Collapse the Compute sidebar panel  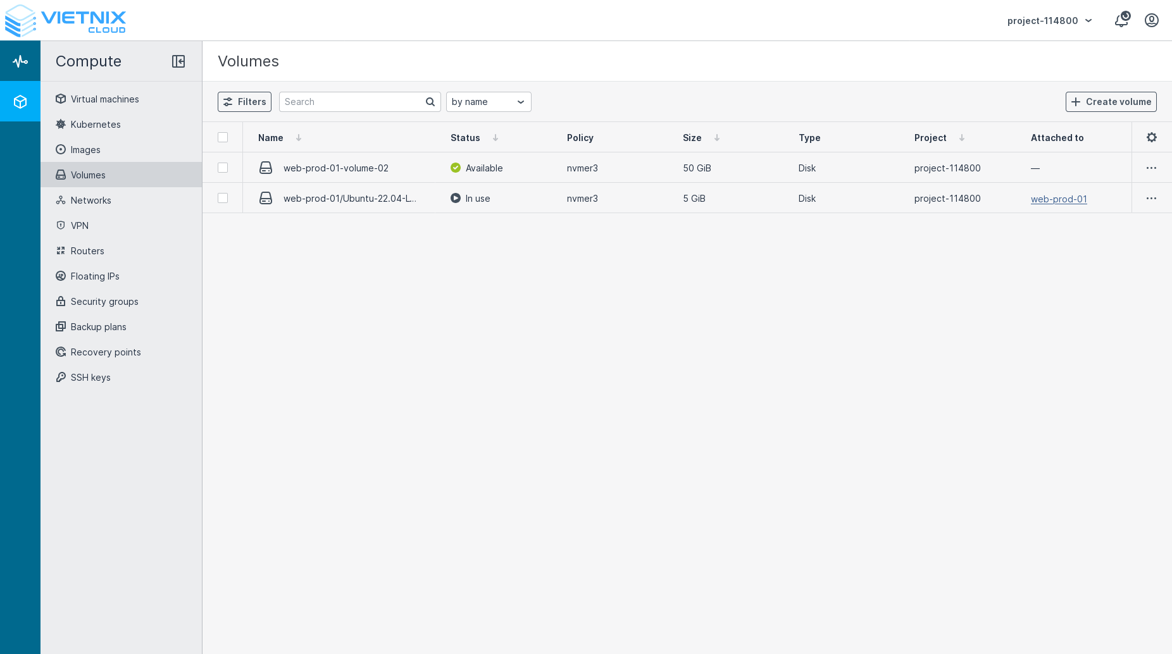(178, 61)
